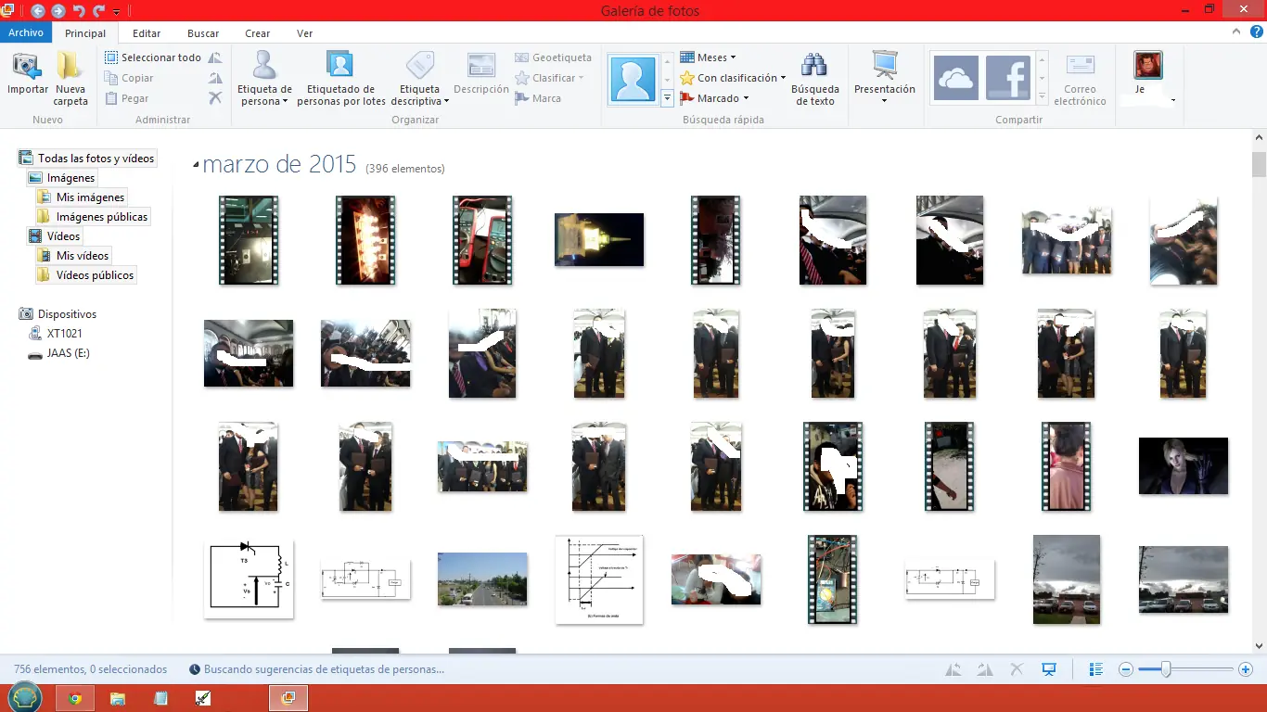Open the Con clasificación dropdown

[733, 78]
